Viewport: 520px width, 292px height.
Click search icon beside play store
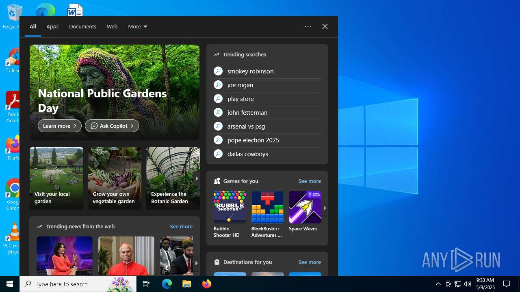tap(218, 99)
